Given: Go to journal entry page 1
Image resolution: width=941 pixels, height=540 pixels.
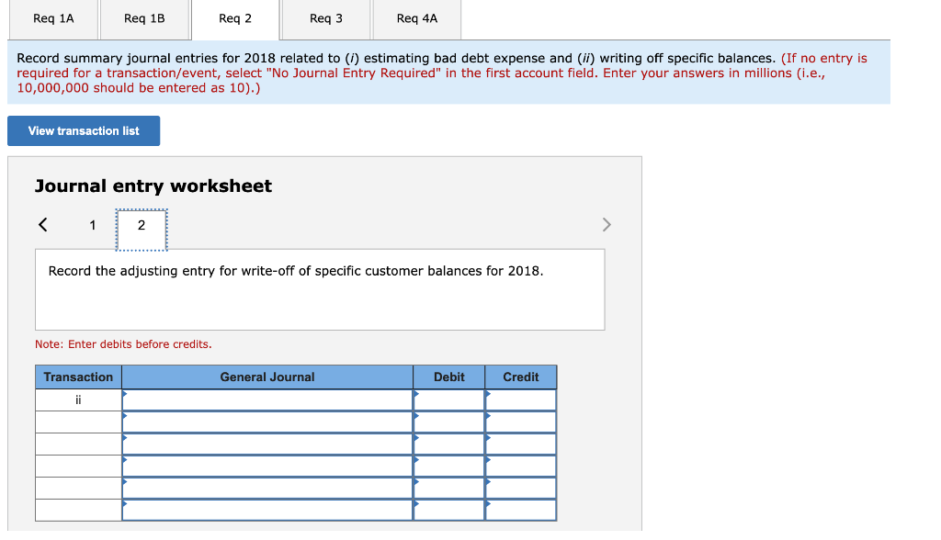Looking at the screenshot, I should click(92, 224).
